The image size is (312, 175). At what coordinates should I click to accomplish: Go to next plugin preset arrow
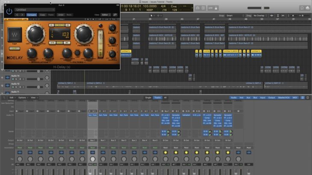(x=22, y=15)
